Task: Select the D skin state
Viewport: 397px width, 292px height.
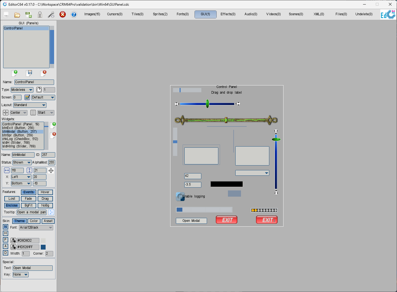Action: 5,253
